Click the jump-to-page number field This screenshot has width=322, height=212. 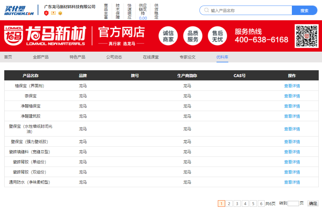coord(293,204)
